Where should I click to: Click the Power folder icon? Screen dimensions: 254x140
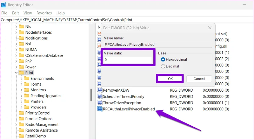[x=21, y=67]
